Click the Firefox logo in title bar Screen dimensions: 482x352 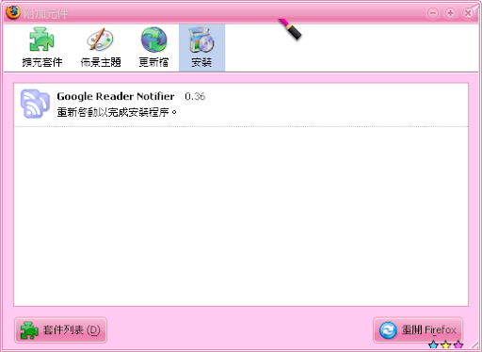tap(13, 13)
